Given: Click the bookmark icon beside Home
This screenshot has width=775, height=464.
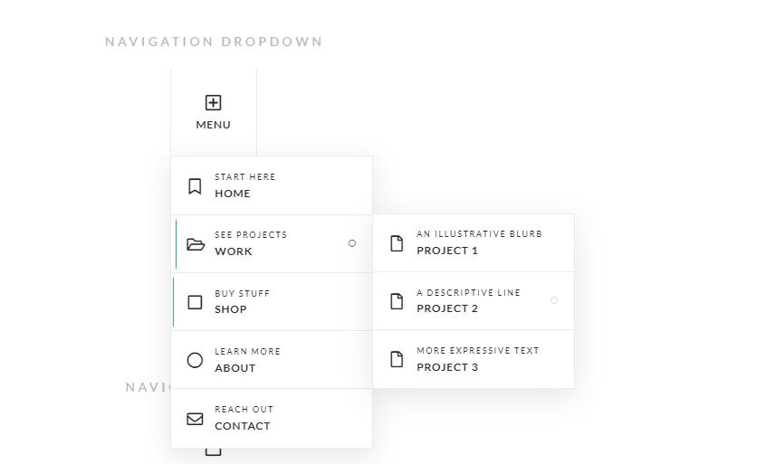Looking at the screenshot, I should coord(195,186).
